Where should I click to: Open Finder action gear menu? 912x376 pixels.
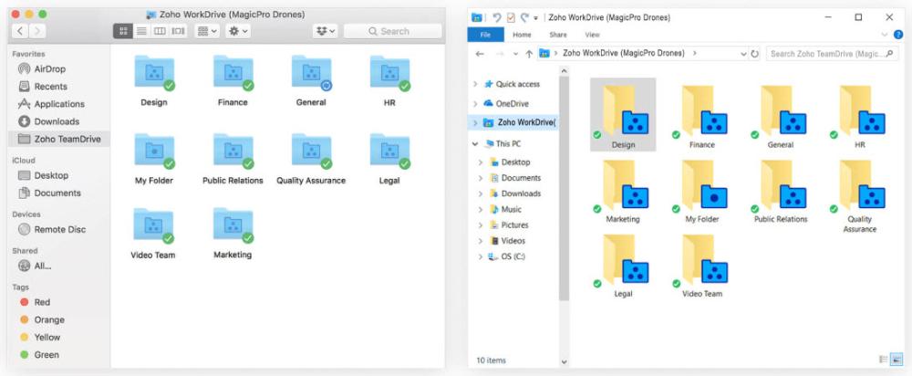pos(238,31)
